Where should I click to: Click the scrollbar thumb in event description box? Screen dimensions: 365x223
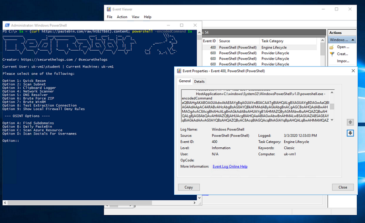tap(332, 106)
